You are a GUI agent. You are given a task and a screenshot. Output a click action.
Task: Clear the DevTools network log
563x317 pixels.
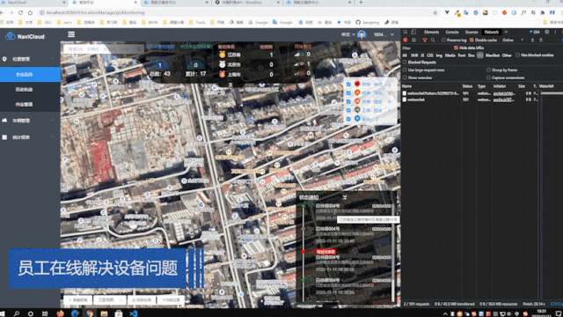[414, 41]
